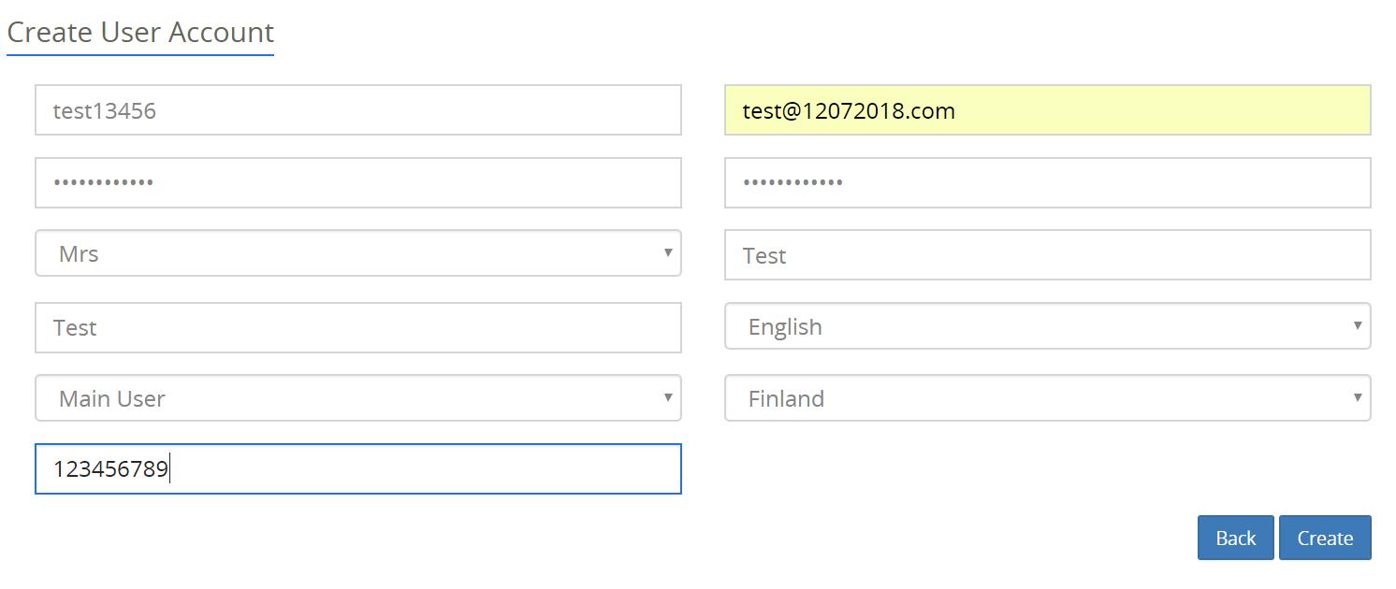Click the arrow on the Mrs selector
The image size is (1396, 589).
pyautogui.click(x=667, y=252)
